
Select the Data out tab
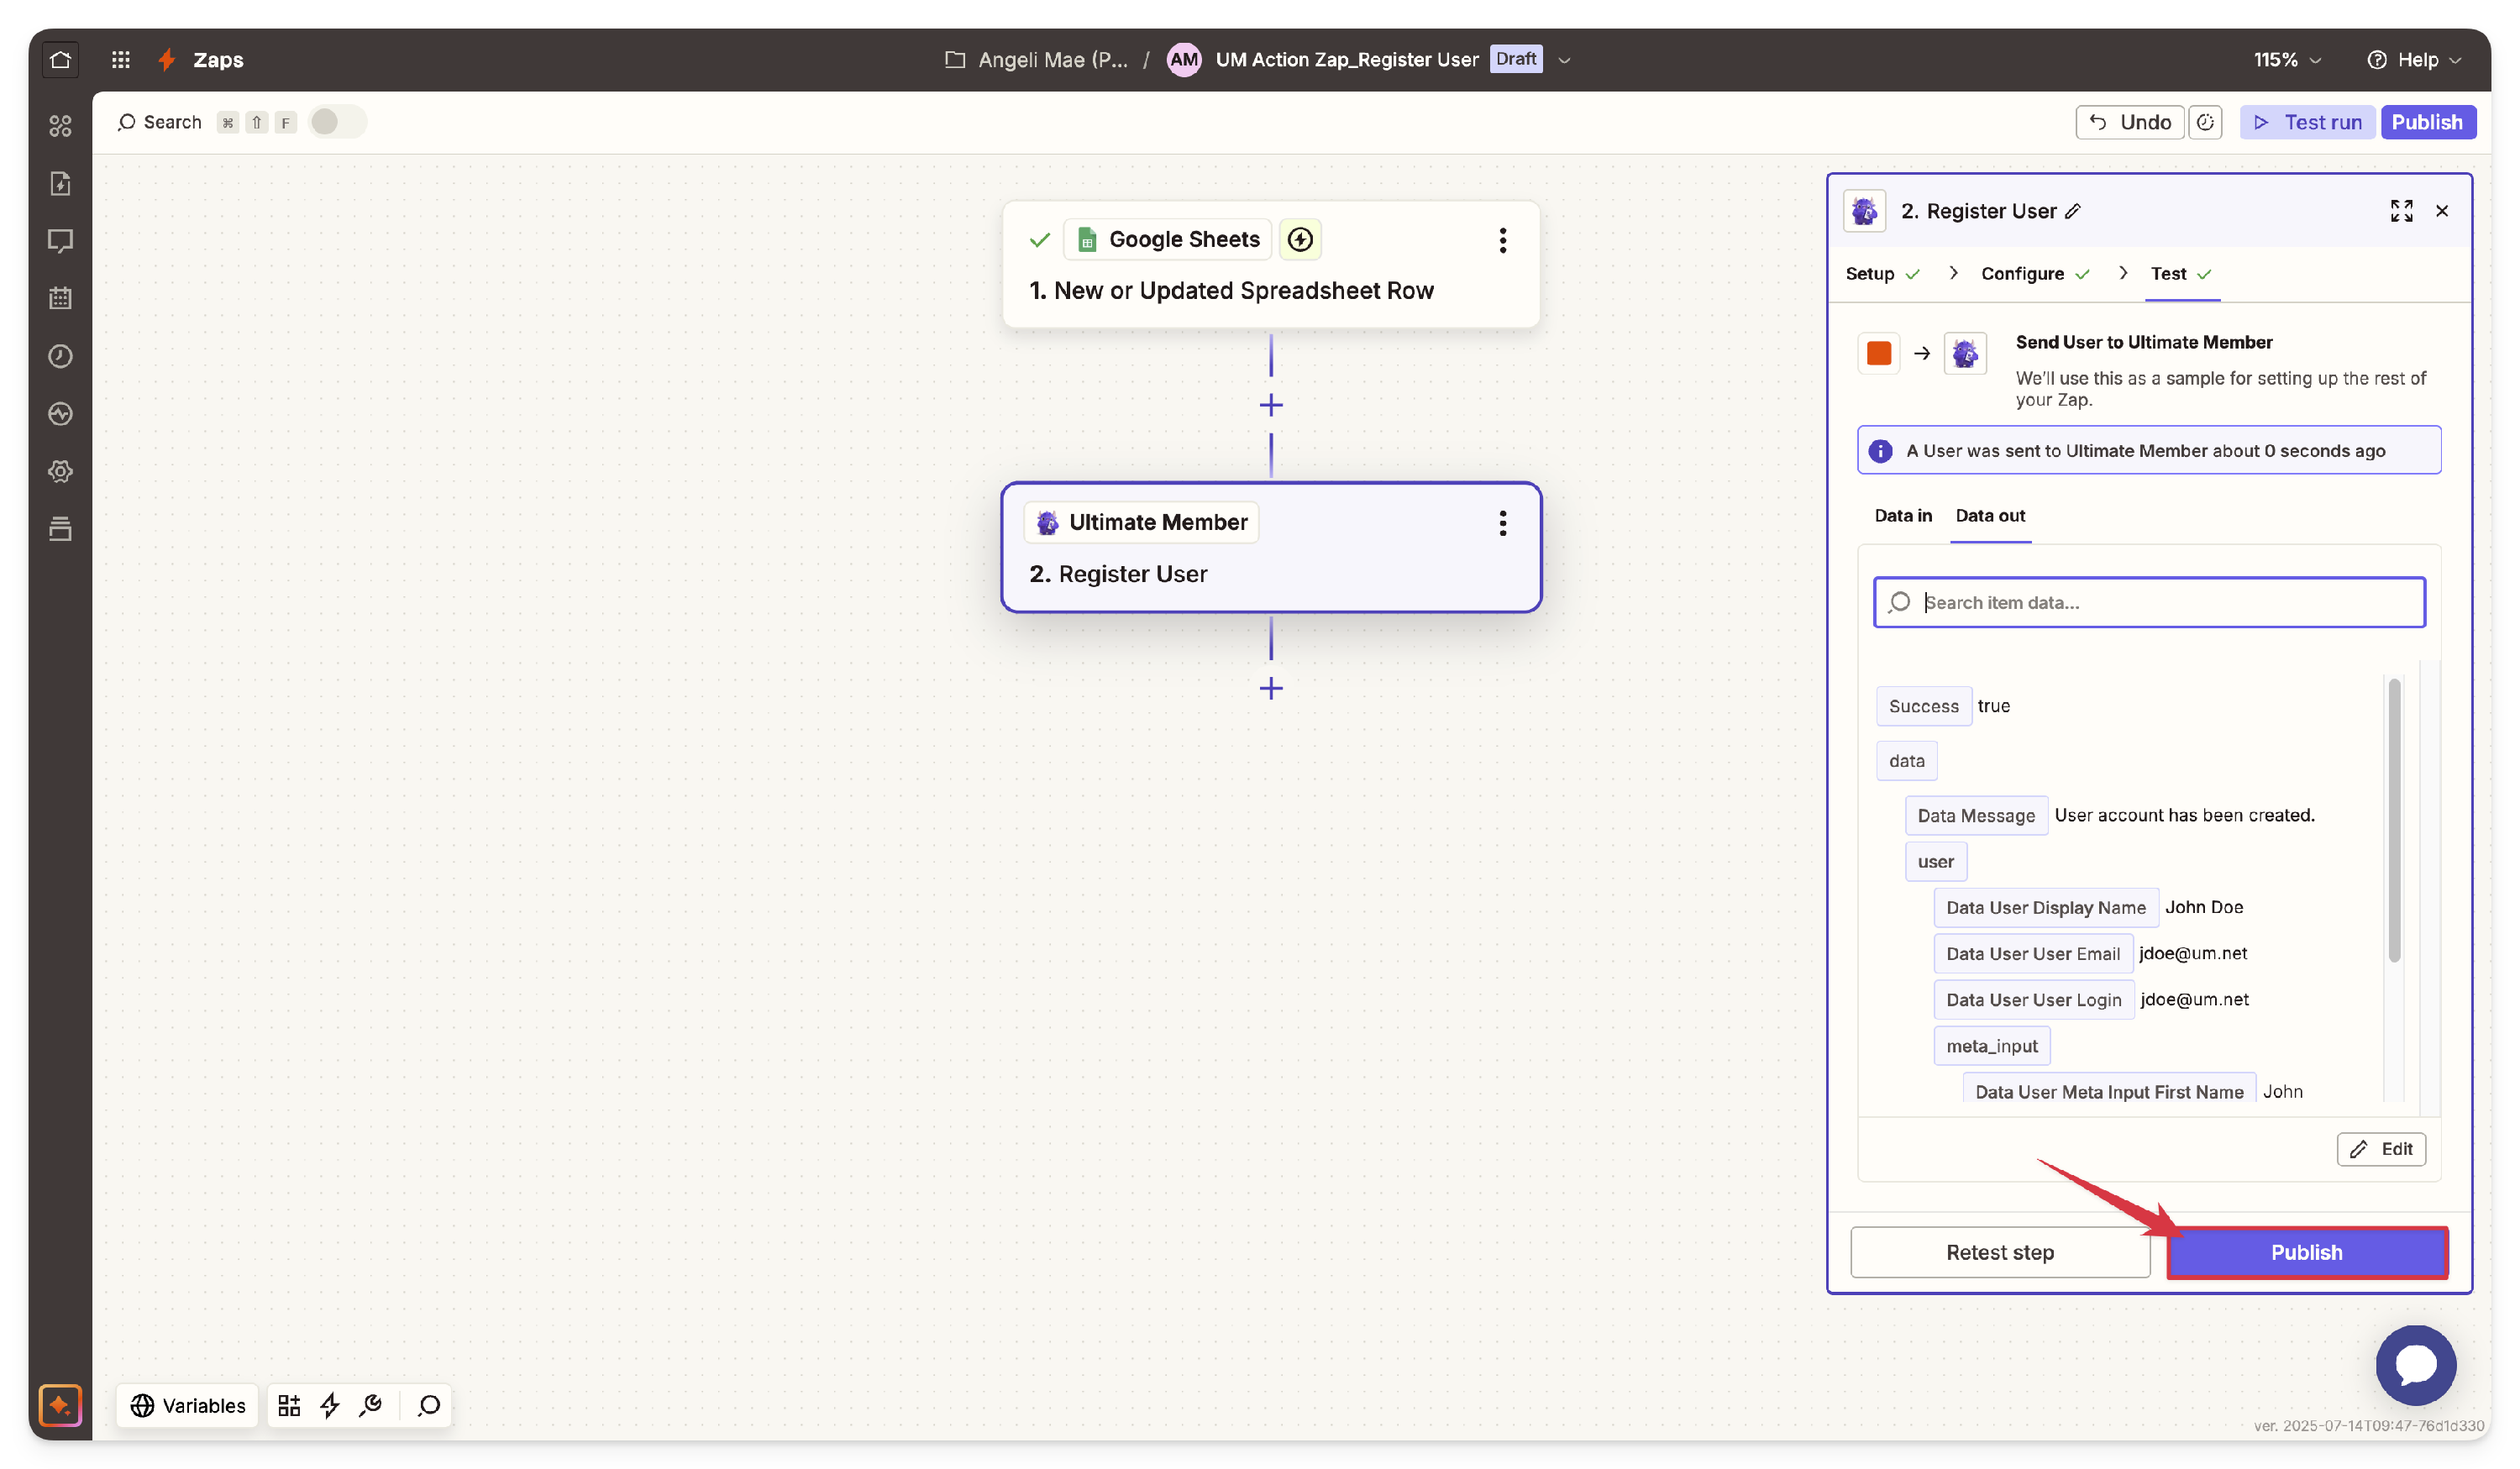[x=1990, y=516]
